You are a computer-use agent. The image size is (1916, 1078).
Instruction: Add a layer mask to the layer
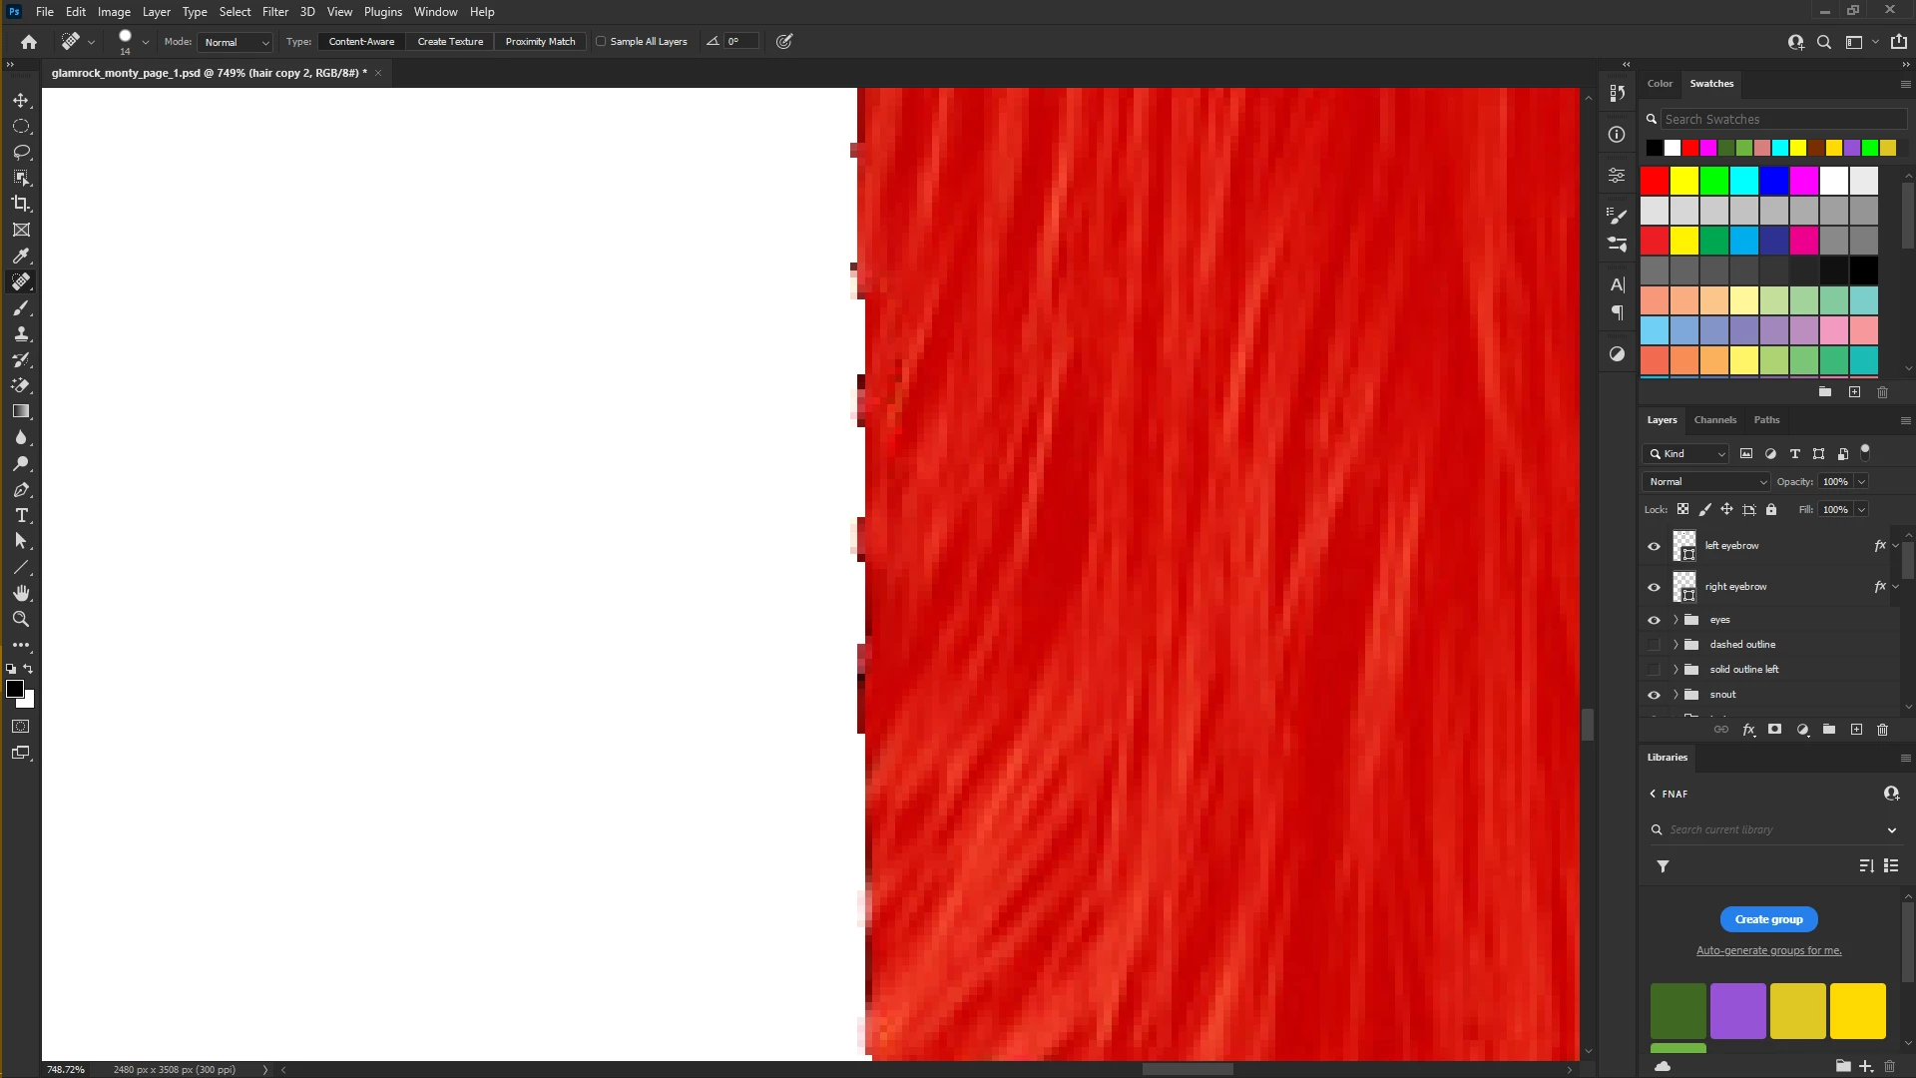click(1774, 730)
